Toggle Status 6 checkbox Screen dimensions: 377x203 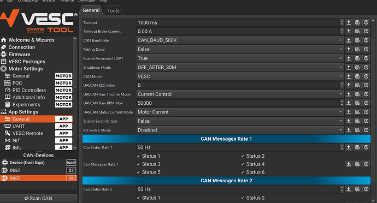252,172
